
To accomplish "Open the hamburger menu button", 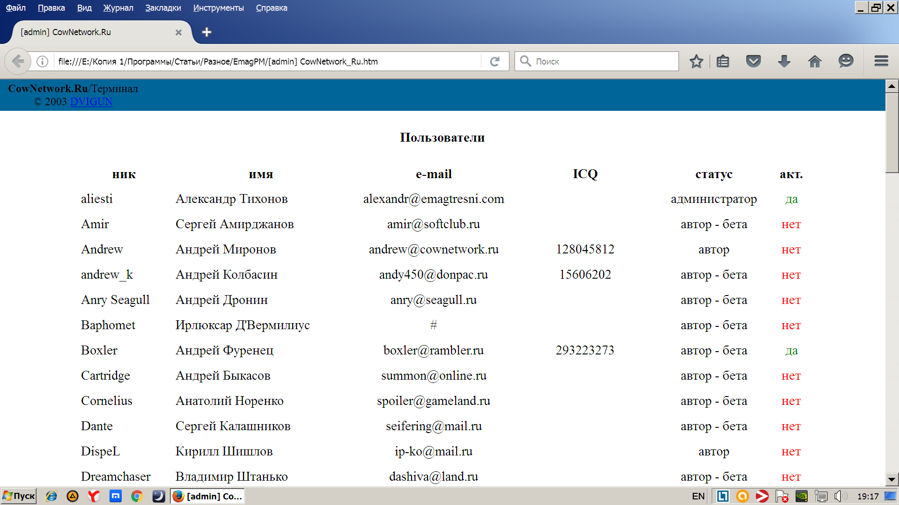I will click(x=881, y=61).
